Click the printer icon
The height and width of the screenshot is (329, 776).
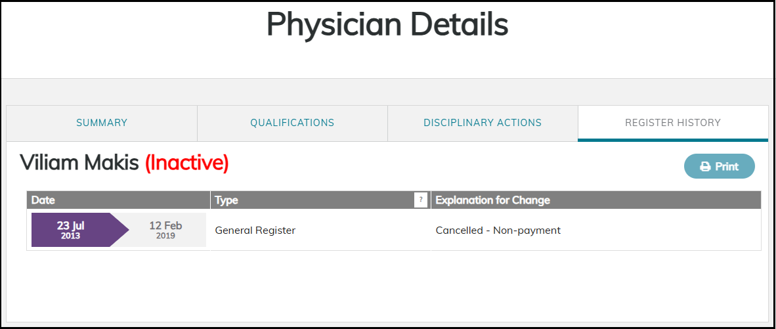tap(705, 167)
